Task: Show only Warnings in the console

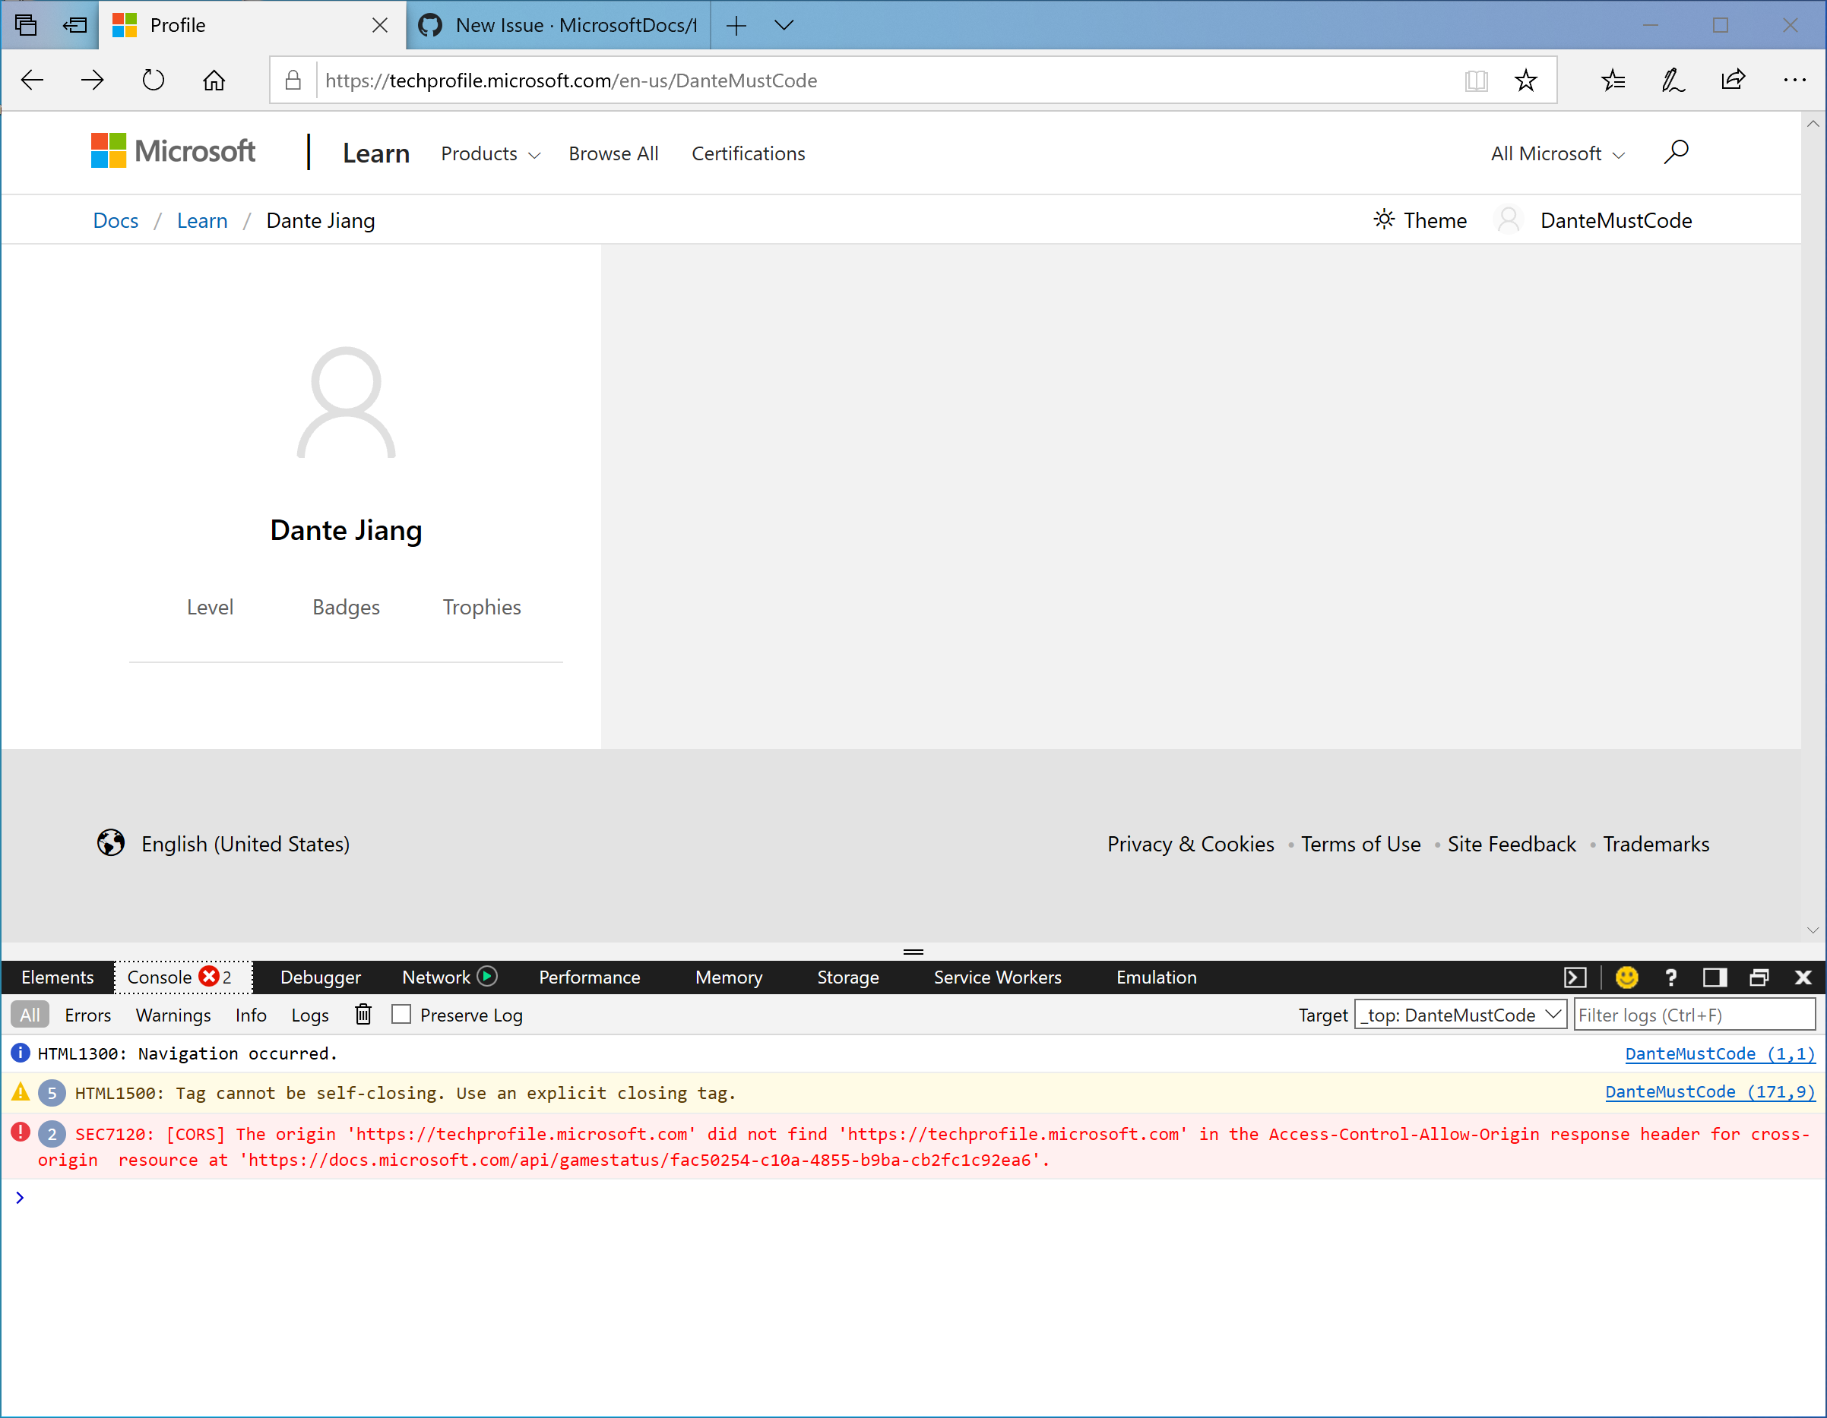Action: coord(173,1015)
